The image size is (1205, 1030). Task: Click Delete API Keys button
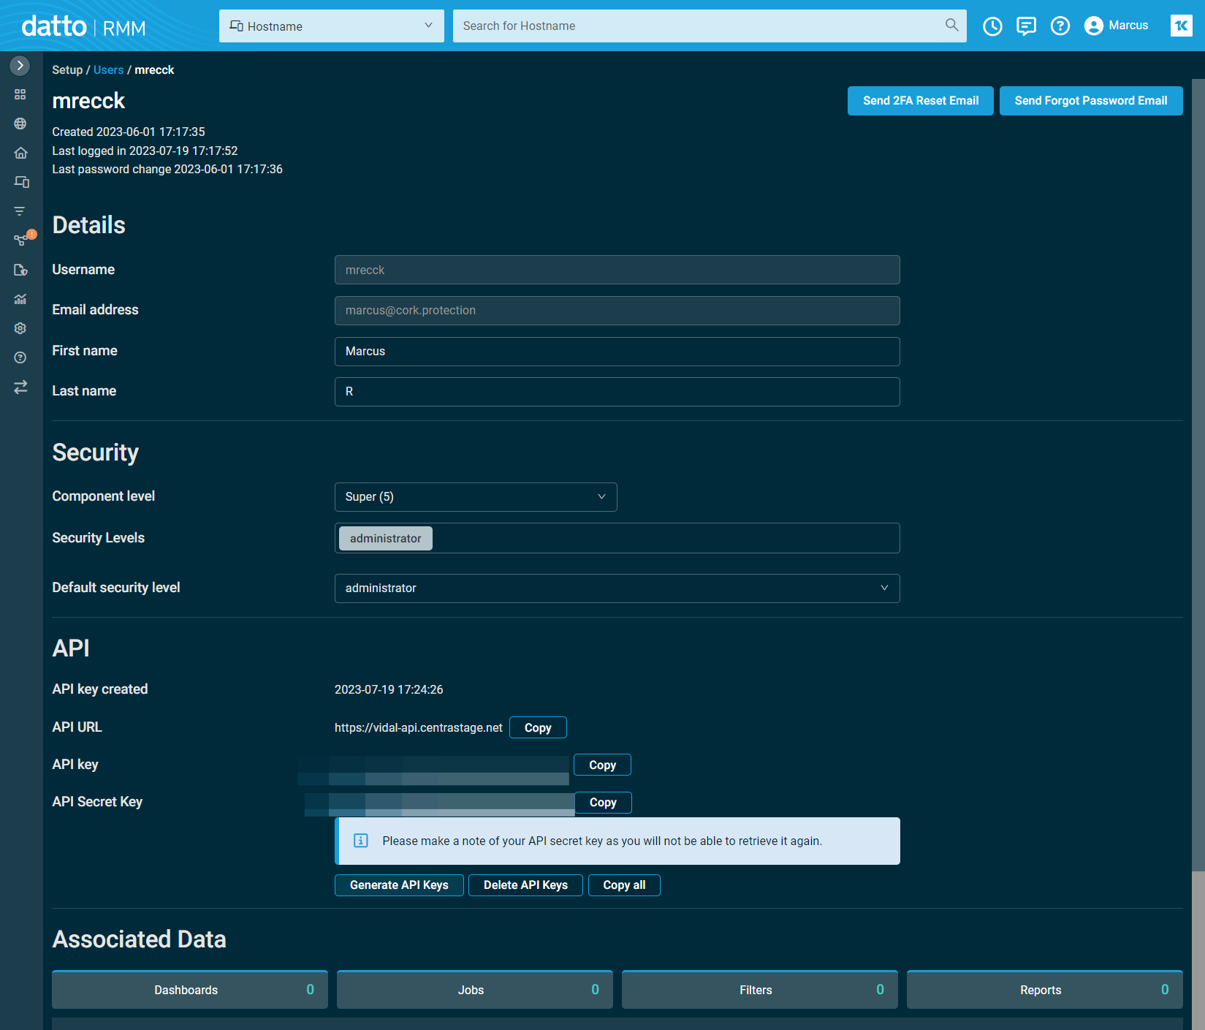[x=525, y=885]
